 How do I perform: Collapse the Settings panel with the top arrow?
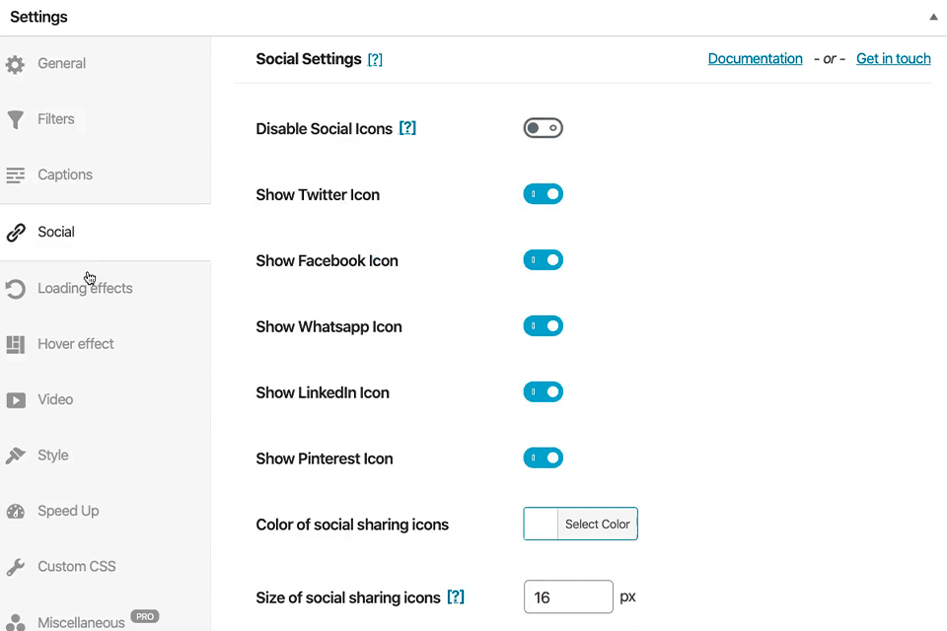pyautogui.click(x=931, y=16)
